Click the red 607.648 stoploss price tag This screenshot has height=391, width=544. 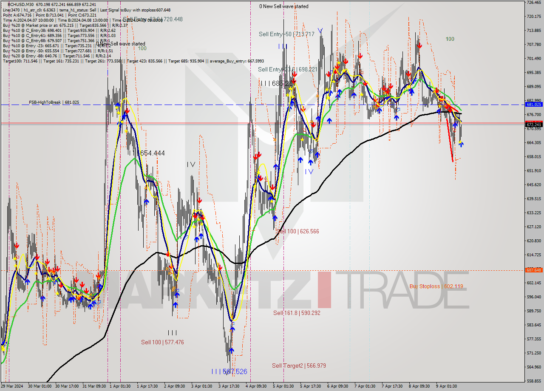tap(534, 270)
